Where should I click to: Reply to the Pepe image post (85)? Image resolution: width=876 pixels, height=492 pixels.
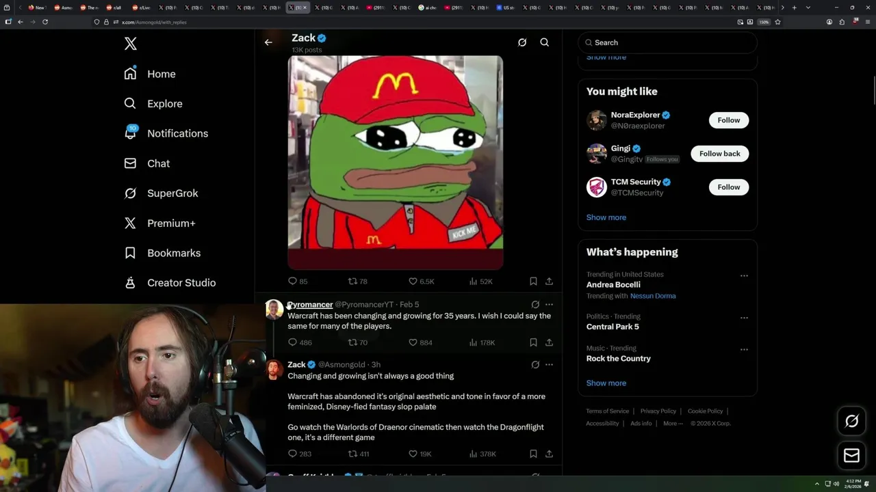(x=298, y=282)
